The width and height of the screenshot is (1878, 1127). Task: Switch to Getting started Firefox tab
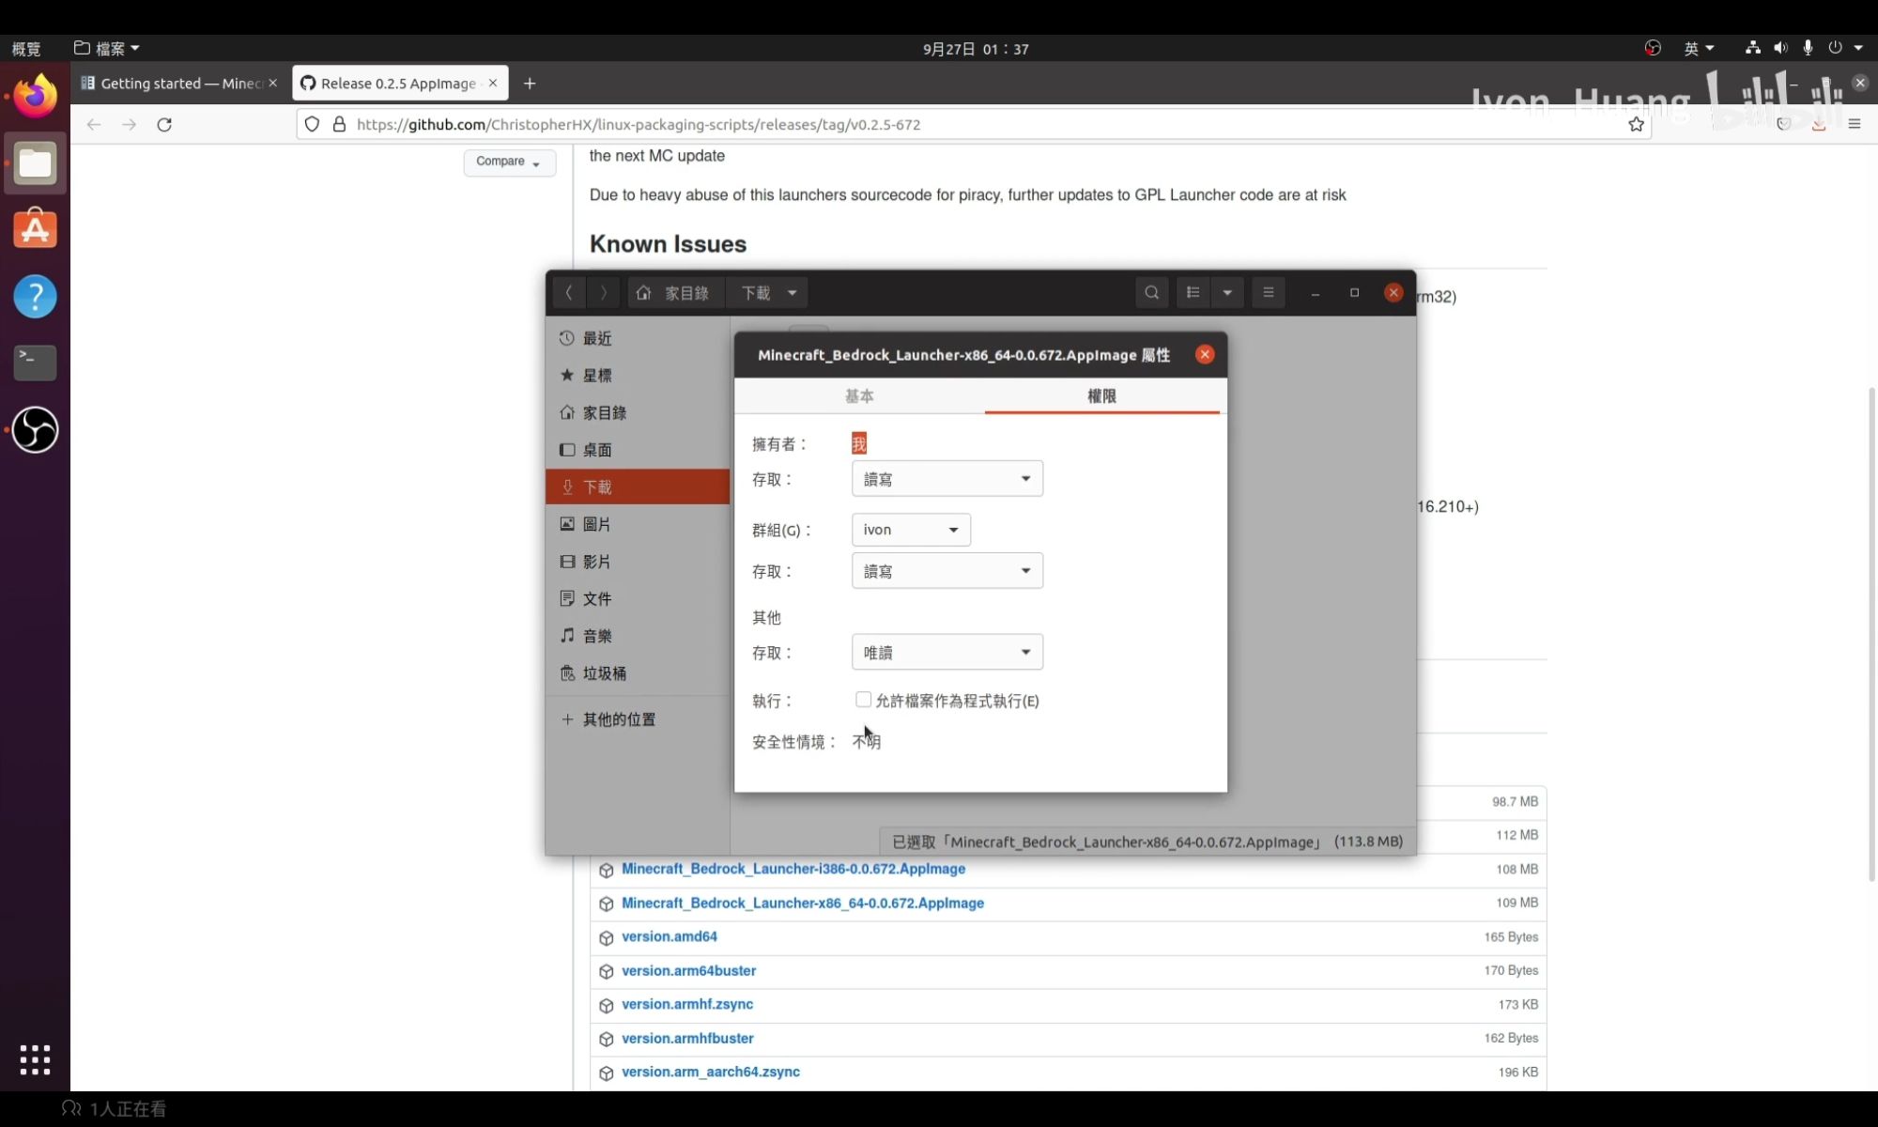(x=179, y=84)
